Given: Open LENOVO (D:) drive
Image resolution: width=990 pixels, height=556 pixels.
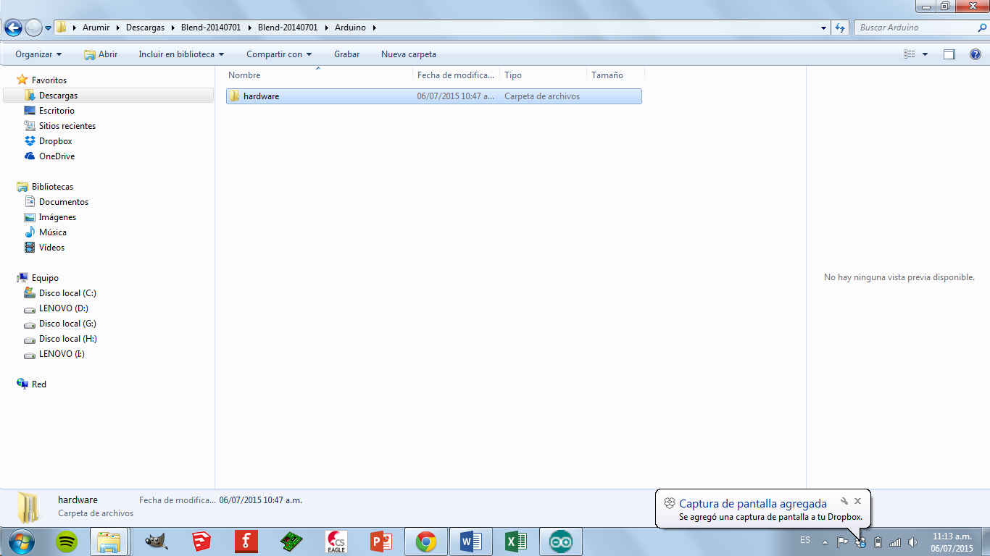Looking at the screenshot, I should pyautogui.click(x=64, y=308).
